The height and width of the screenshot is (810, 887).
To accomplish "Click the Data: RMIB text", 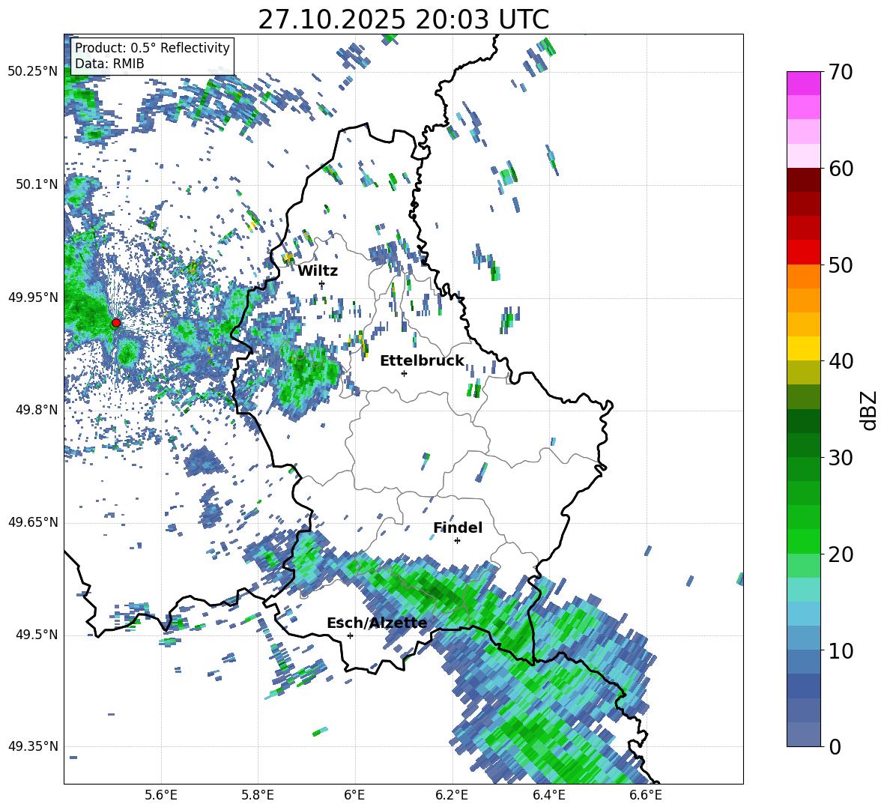I will [x=109, y=64].
